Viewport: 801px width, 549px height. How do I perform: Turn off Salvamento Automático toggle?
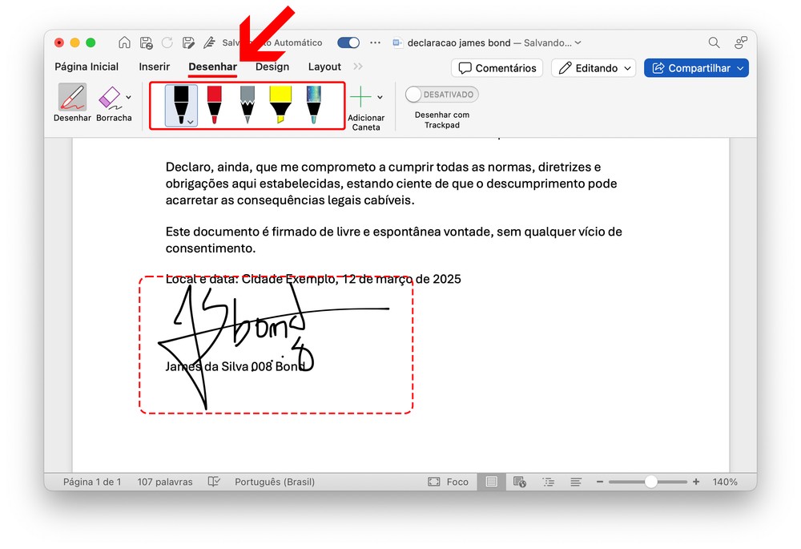(348, 42)
